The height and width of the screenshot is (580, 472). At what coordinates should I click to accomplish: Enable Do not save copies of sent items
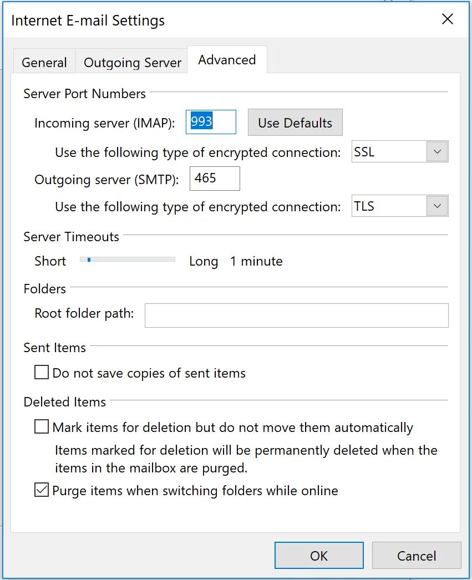point(42,373)
